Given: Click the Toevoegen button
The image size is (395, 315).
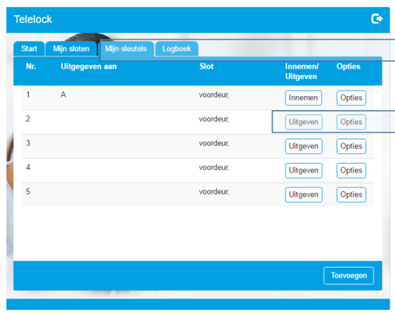Looking at the screenshot, I should click(348, 276).
